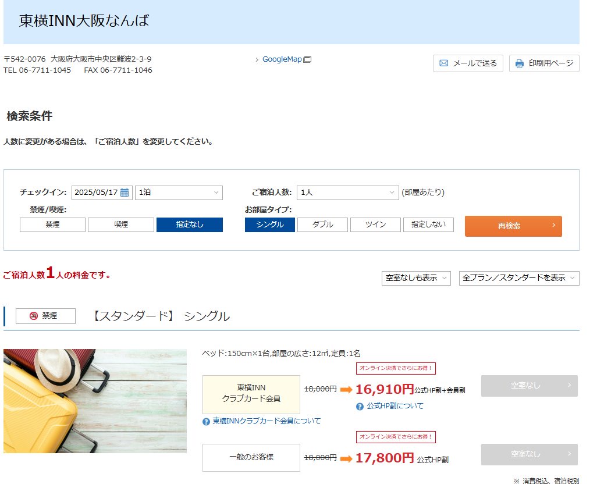The image size is (597, 502).
Task: Select the 喫煙 smoking preference
Action: click(121, 225)
